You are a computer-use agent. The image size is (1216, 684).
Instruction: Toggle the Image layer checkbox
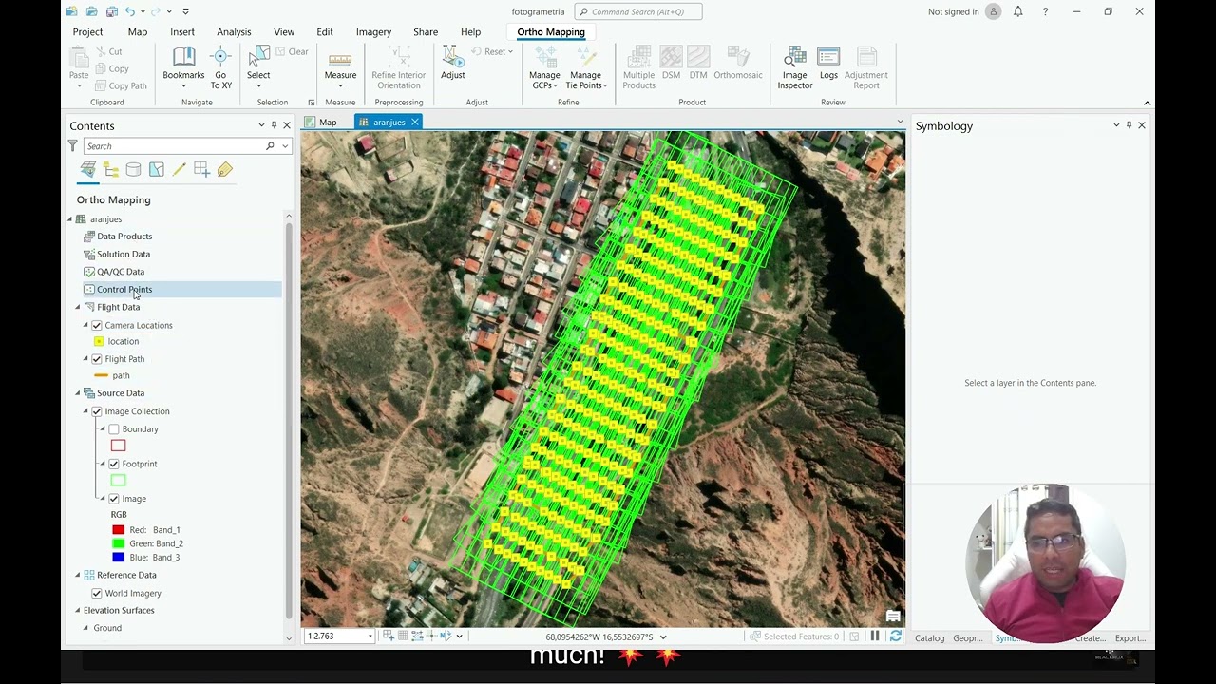(x=114, y=499)
